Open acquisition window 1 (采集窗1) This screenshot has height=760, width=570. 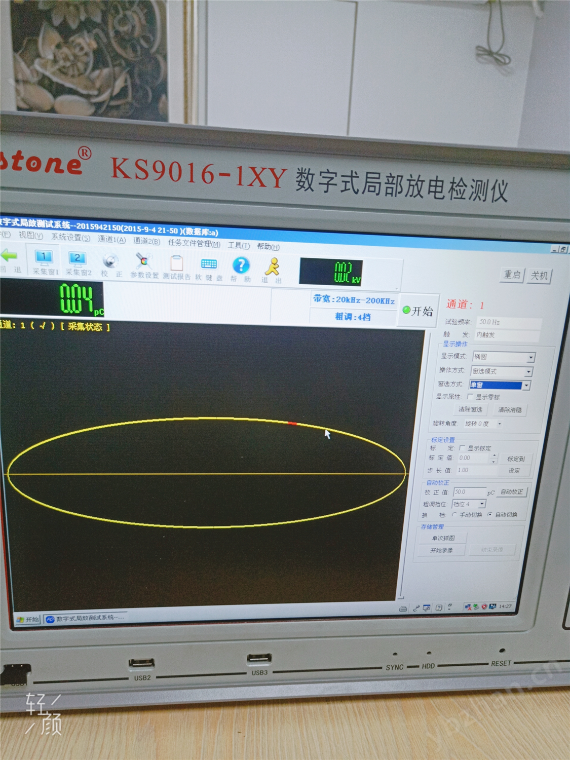point(45,261)
